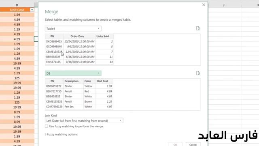Click cell BBB6855877
The width and height of the screenshot is (259, 146).
pos(54,86)
